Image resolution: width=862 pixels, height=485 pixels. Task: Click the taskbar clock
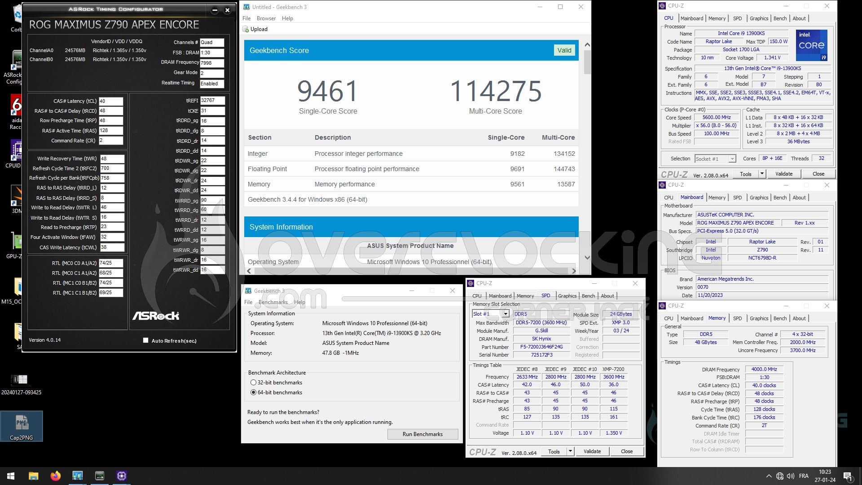coord(825,476)
